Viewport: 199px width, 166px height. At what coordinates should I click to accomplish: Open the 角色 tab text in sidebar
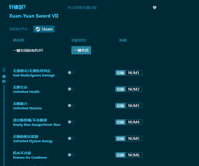coord(4,79)
